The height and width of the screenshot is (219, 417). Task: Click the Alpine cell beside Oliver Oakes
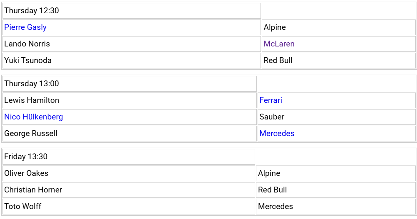(335, 173)
